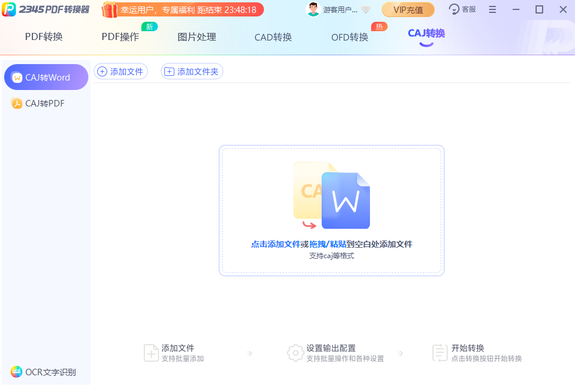Click the 点击转换按钮开始转换 description text
The width and height of the screenshot is (575, 387).
486,359
